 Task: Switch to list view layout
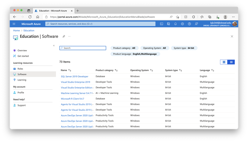231,62
